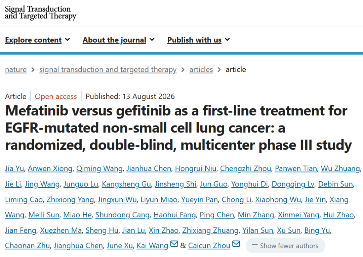Screen dimensions: 363x257
Task: Open author Caicun Zhou's details
Action: [209, 246]
